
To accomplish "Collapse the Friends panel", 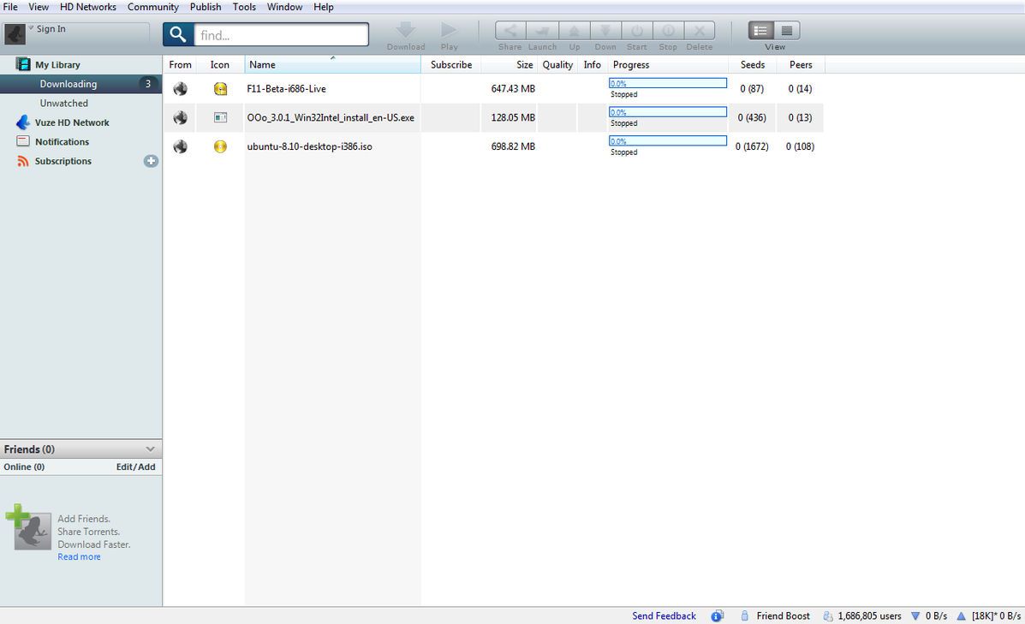I will pyautogui.click(x=152, y=449).
